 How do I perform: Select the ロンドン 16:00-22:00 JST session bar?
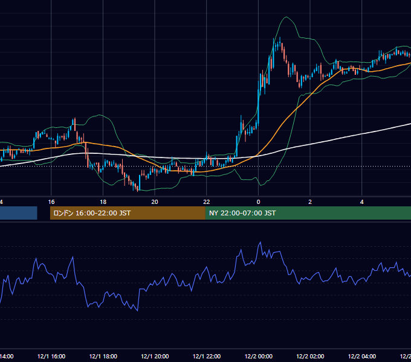coord(128,213)
